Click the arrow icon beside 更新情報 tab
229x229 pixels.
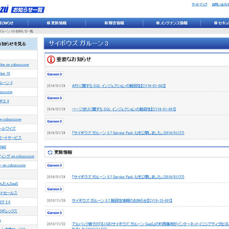point(49,23)
